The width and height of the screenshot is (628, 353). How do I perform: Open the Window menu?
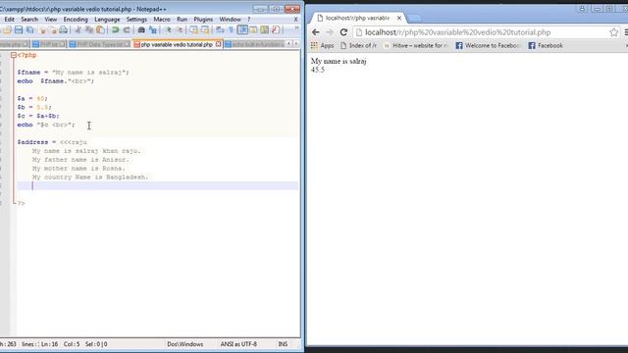230,20
